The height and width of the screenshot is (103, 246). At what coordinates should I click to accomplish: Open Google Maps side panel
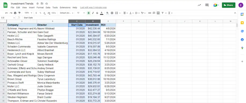pos(242,48)
